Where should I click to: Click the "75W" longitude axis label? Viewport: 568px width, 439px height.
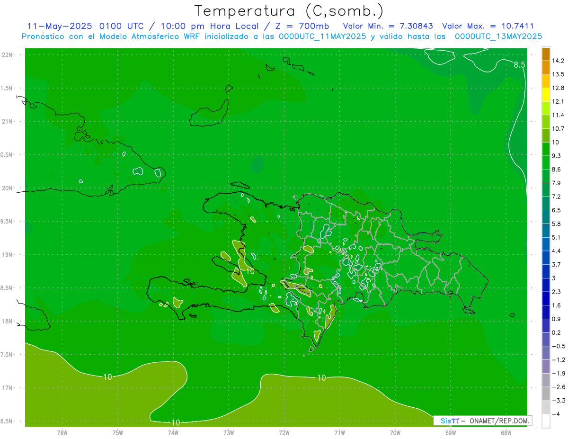[117, 433]
